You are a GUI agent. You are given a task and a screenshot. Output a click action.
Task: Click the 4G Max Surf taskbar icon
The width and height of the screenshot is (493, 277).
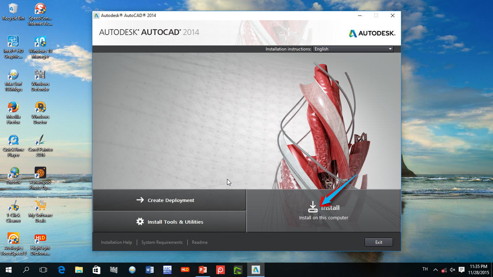coord(132,270)
